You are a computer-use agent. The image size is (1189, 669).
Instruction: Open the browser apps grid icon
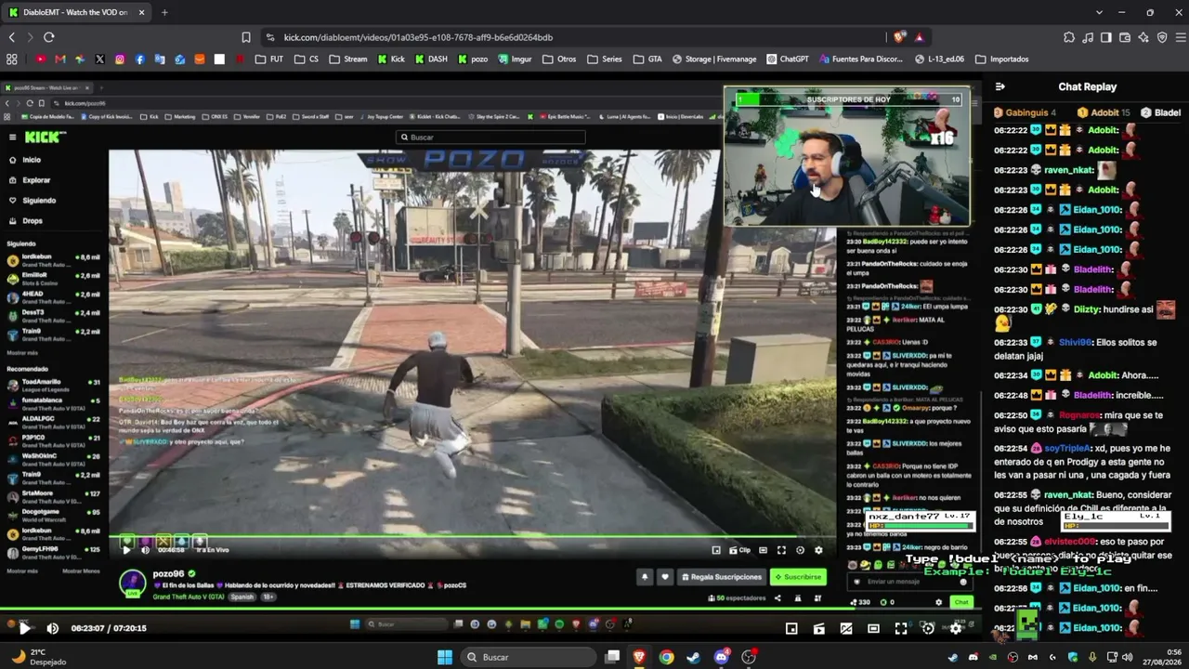(x=11, y=59)
